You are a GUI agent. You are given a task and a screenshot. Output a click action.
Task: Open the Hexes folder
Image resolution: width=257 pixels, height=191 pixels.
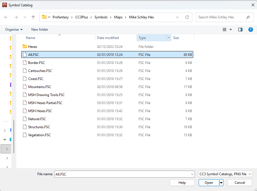[x=32, y=47]
